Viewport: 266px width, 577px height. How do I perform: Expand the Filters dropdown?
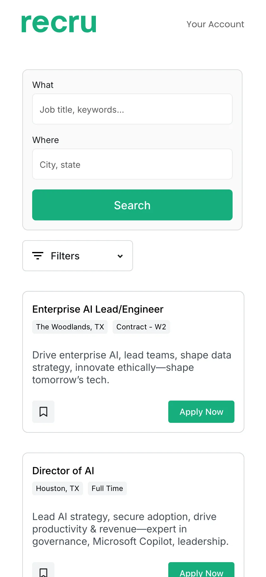click(78, 256)
